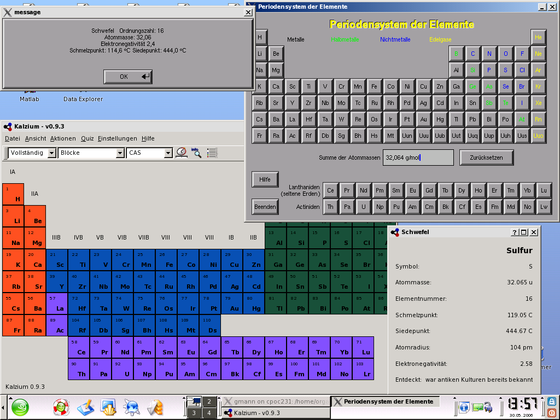The width and height of the screenshot is (560, 420).
Task: Click the Matlab desktop shortcut label
Action: [30, 99]
